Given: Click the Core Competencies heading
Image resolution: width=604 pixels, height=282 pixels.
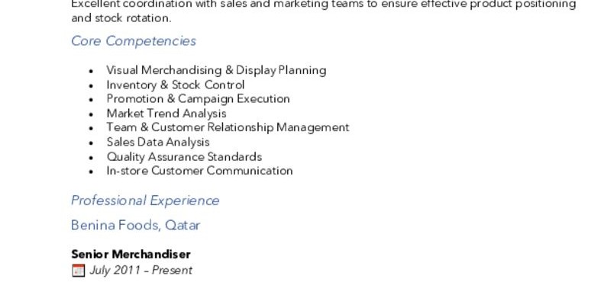Looking at the screenshot, I should pyautogui.click(x=134, y=41).
